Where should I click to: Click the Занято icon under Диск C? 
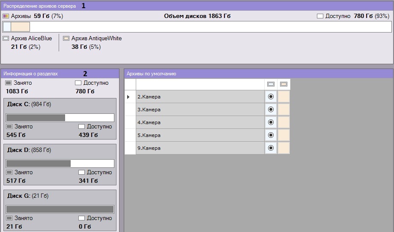pyautogui.click(x=9, y=127)
